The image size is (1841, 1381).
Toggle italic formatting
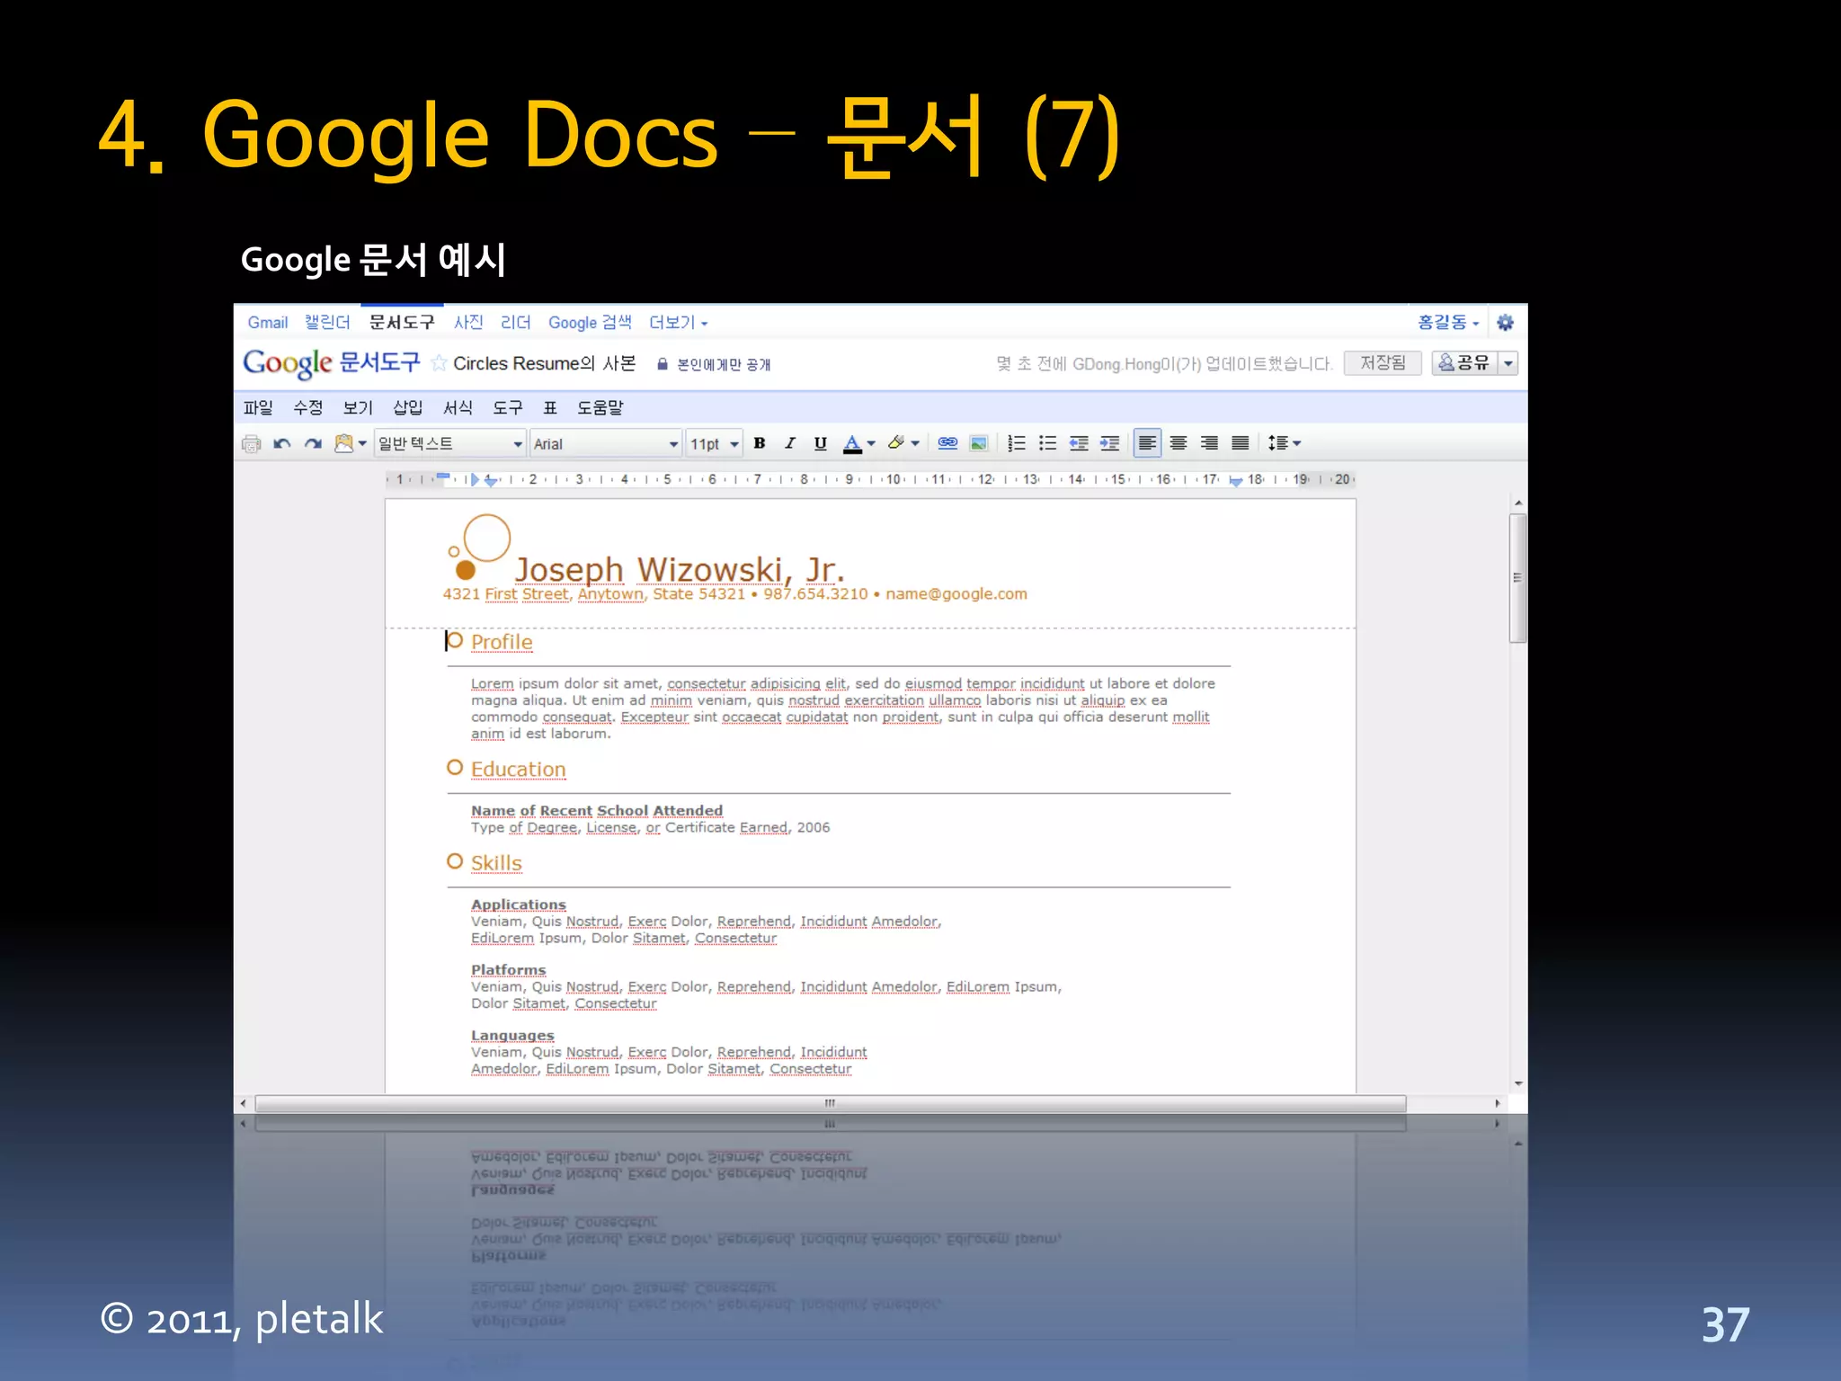[790, 443]
